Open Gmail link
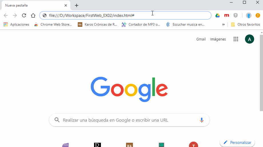The image size is (263, 147). pyautogui.click(x=201, y=39)
